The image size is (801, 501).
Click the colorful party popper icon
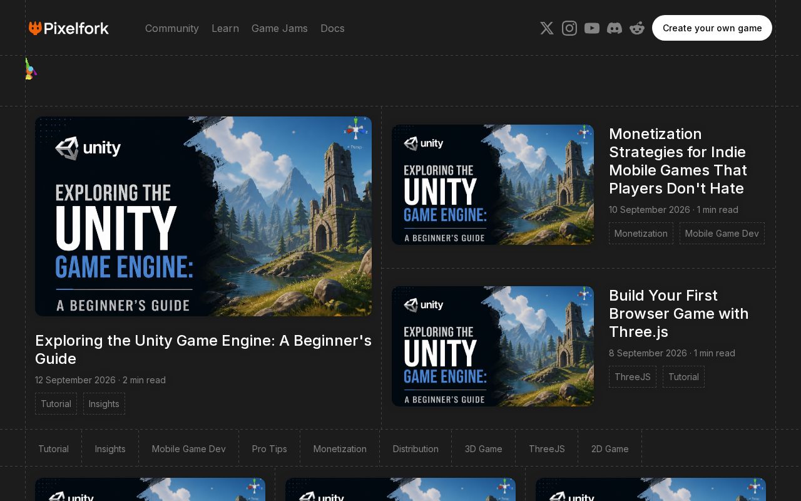pos(30,69)
